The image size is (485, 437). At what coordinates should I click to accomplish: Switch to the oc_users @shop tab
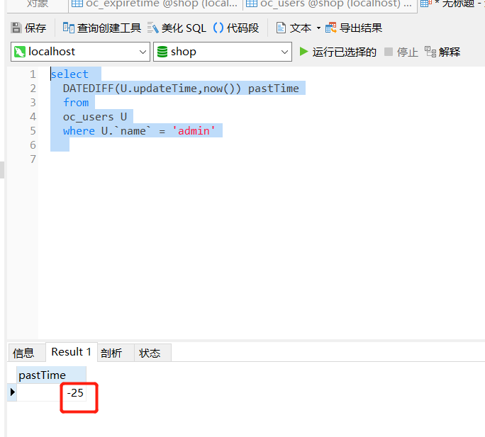click(330, 4)
